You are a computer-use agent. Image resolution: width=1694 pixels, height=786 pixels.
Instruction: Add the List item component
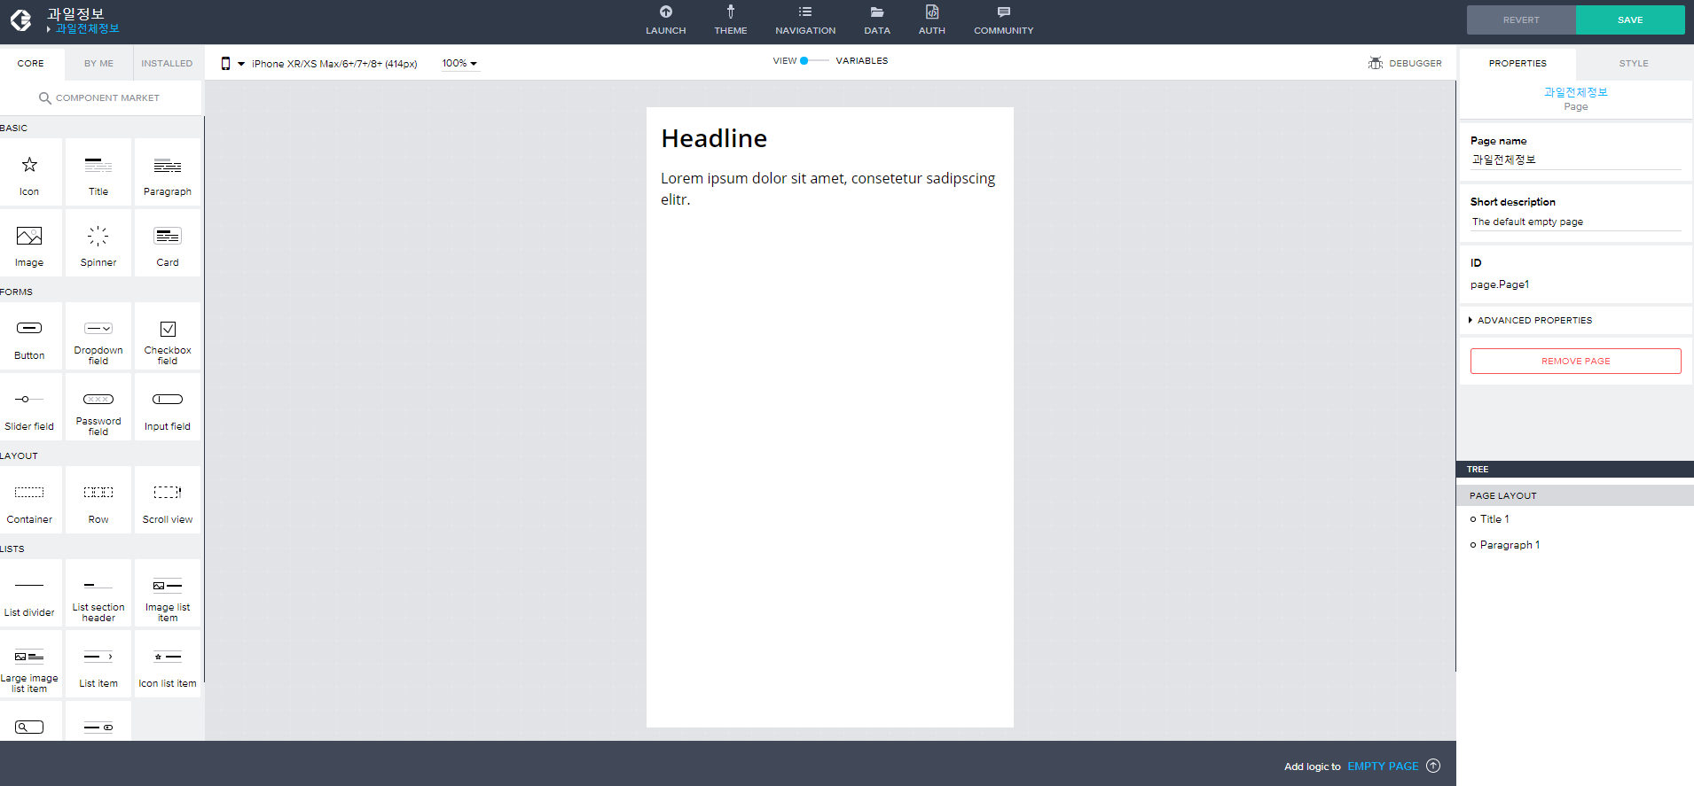98,665
